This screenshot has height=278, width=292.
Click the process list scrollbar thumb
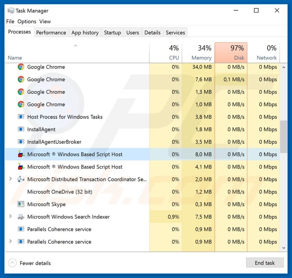pos(283,137)
